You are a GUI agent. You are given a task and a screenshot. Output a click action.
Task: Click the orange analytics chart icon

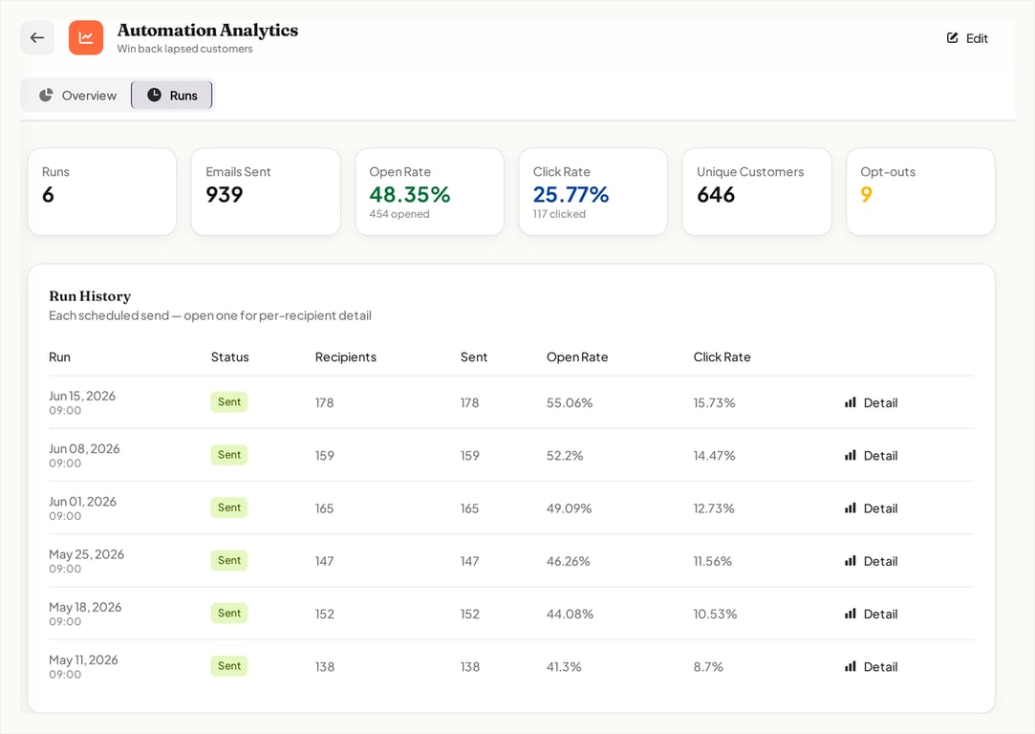tap(86, 37)
